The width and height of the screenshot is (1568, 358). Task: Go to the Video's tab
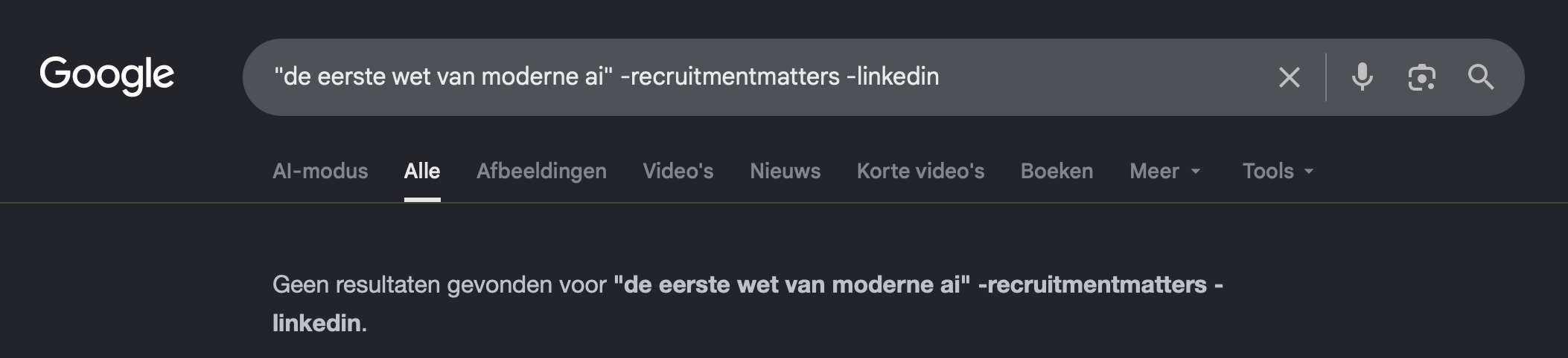[678, 172]
